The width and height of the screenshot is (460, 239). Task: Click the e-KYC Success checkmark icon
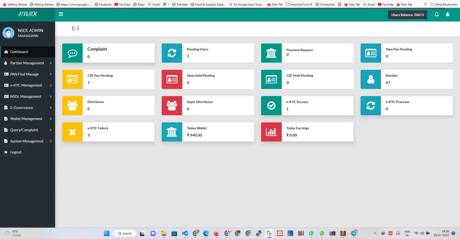(271, 106)
